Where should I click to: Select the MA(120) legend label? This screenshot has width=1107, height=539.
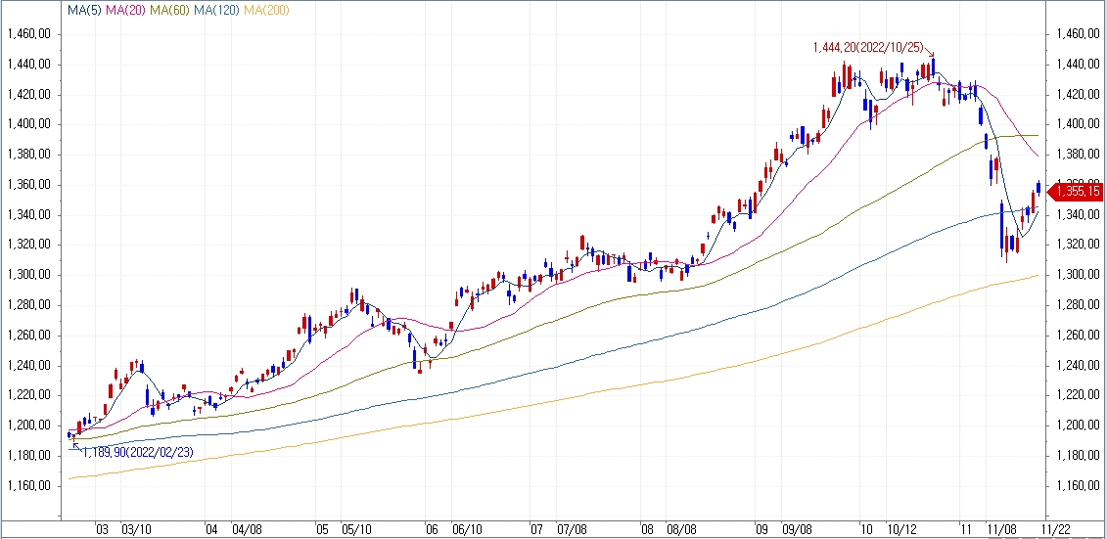pos(217,10)
